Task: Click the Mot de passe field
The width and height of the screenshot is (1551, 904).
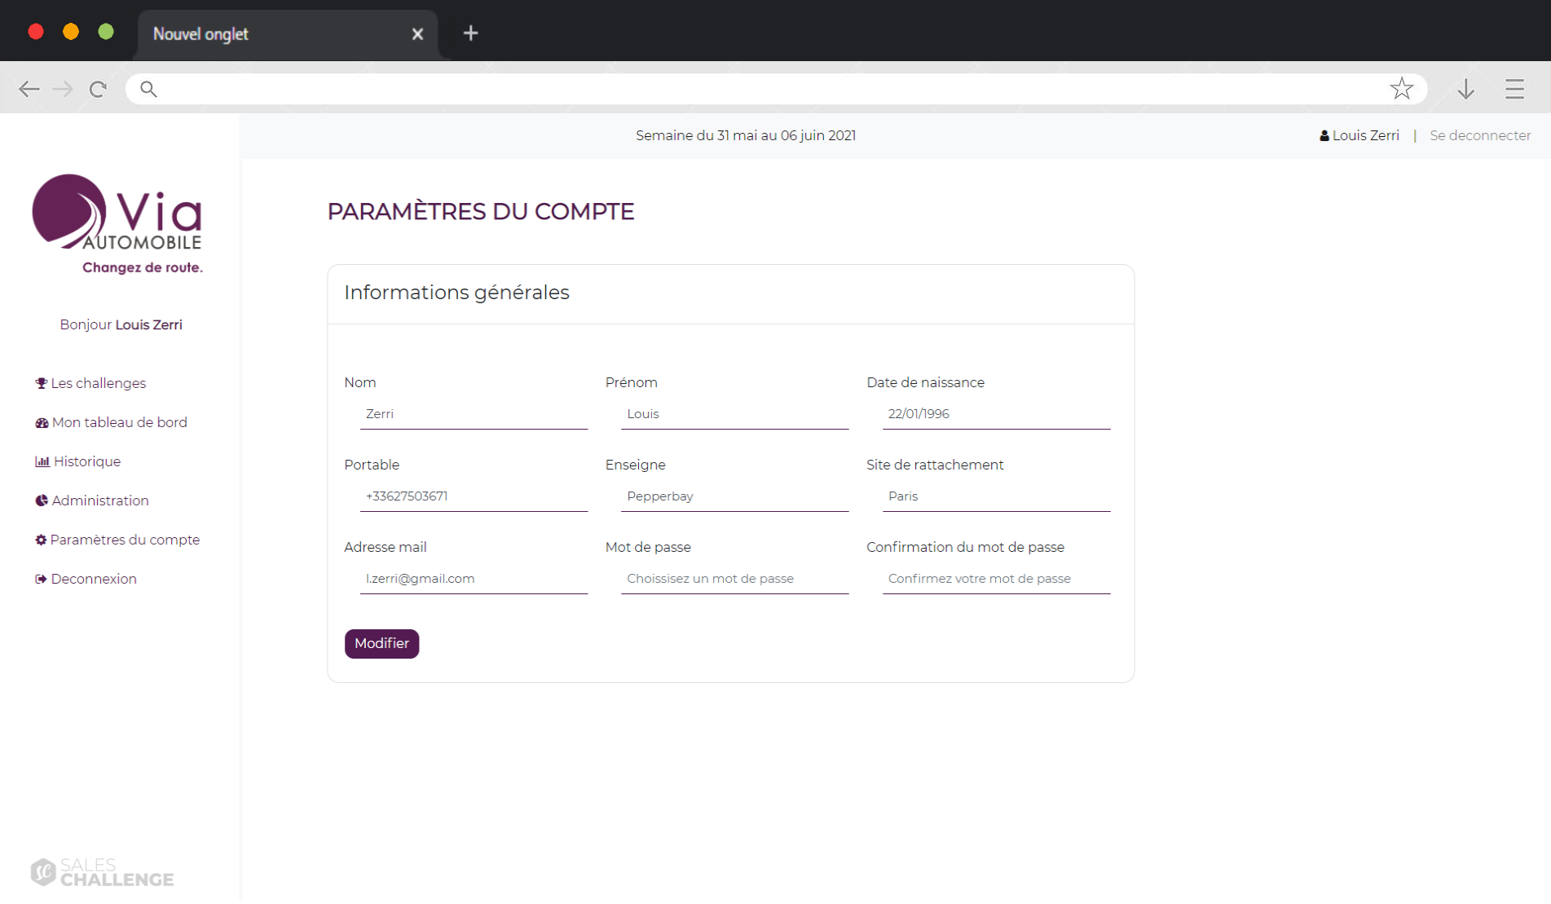Action: click(734, 579)
